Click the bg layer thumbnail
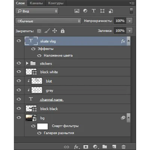150x150 pixels. pos(31,118)
